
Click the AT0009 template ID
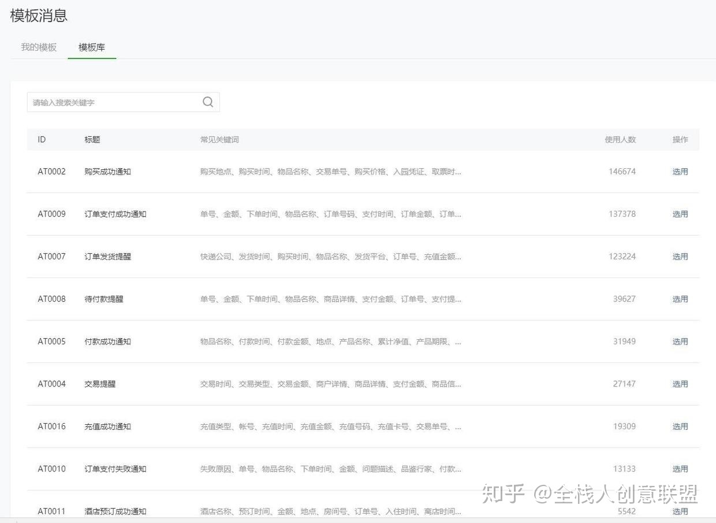click(x=51, y=214)
